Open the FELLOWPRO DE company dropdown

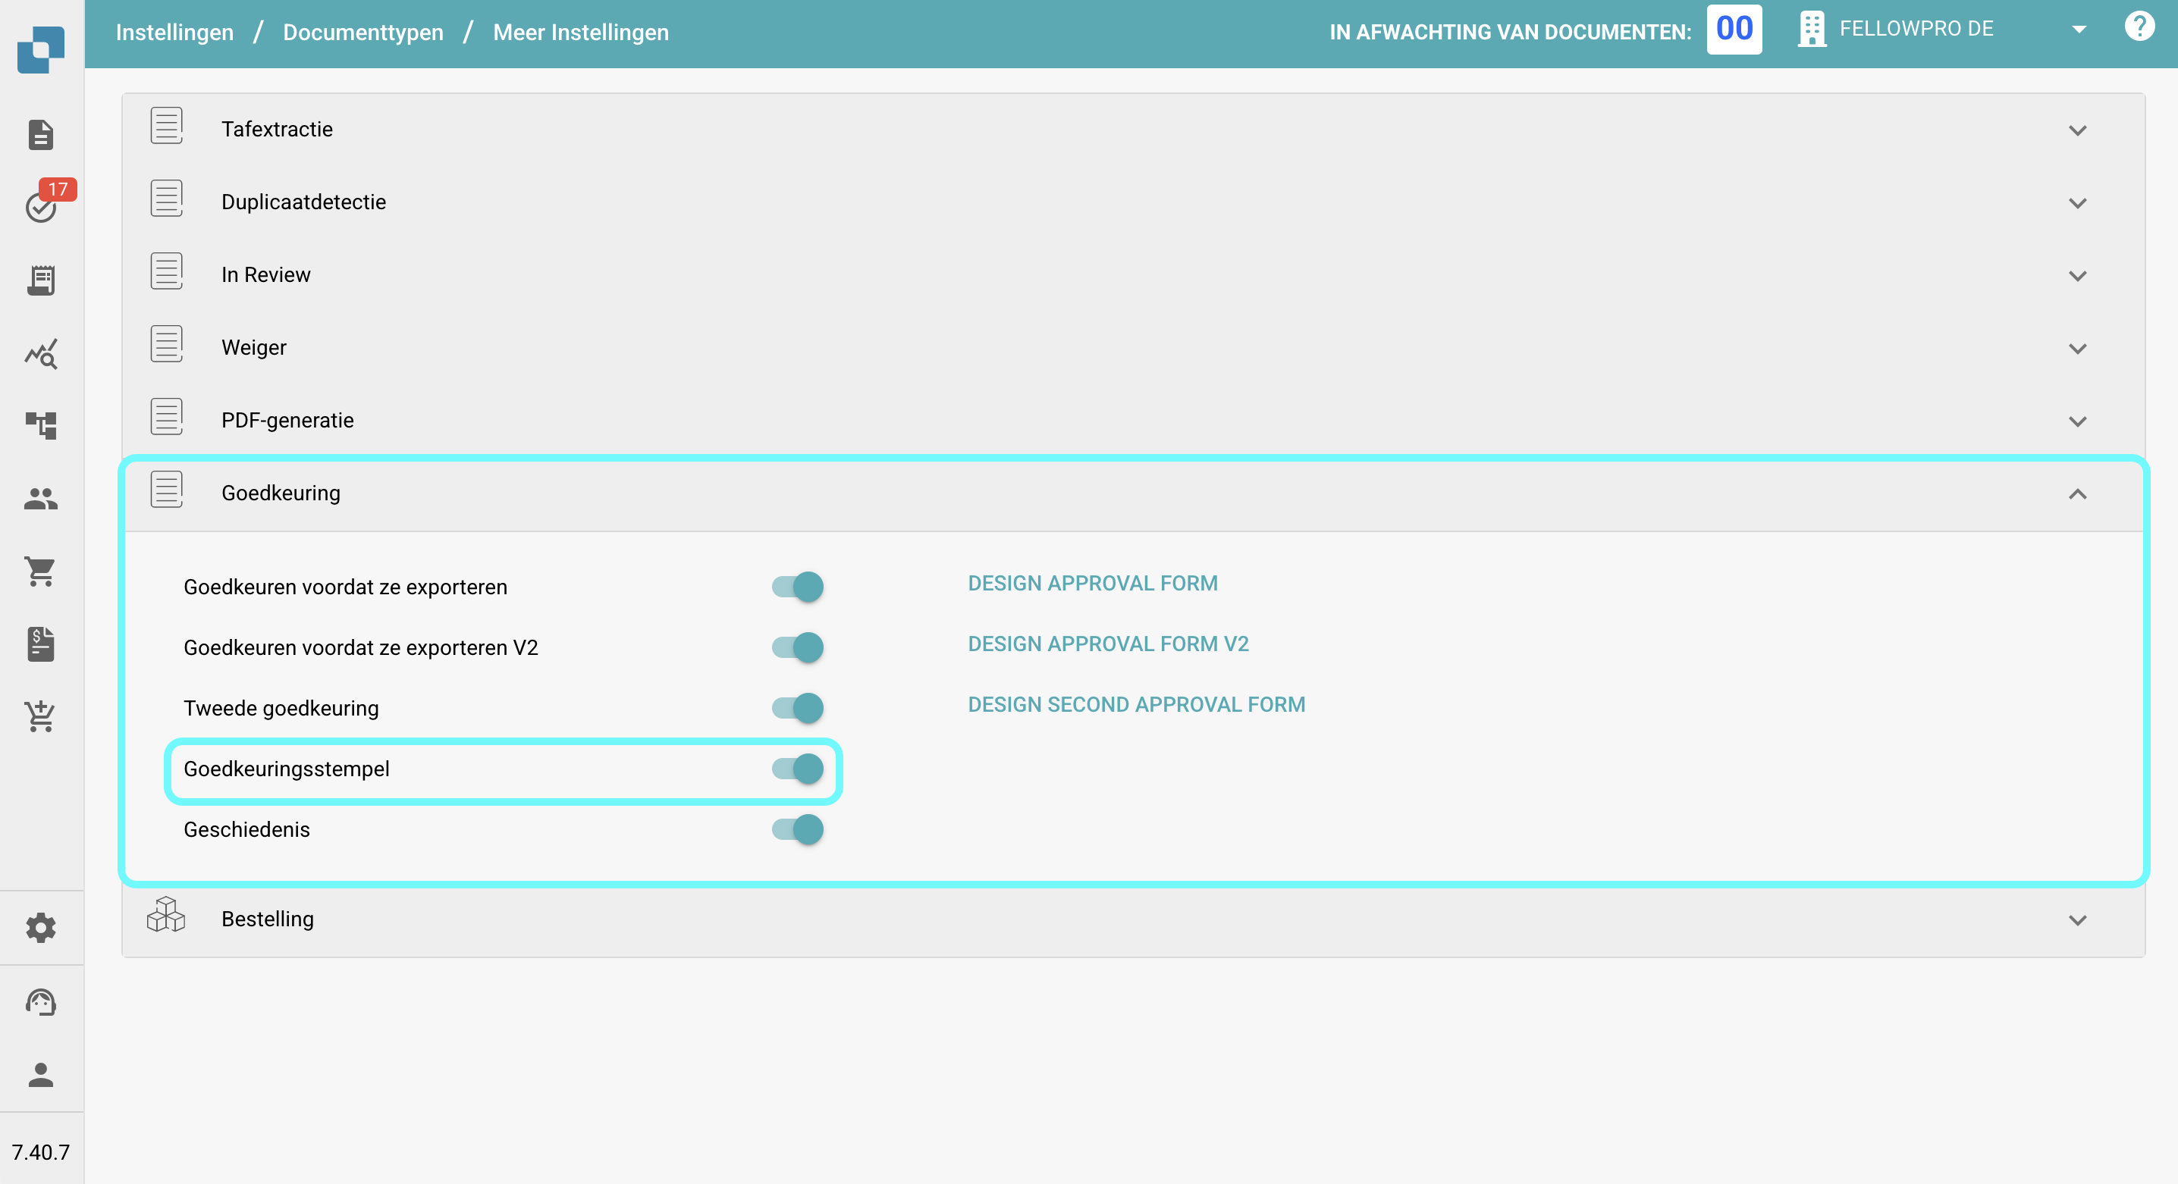point(2078,30)
